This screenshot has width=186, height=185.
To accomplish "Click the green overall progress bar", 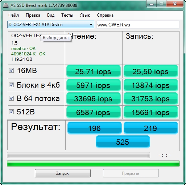I will coord(93,164).
